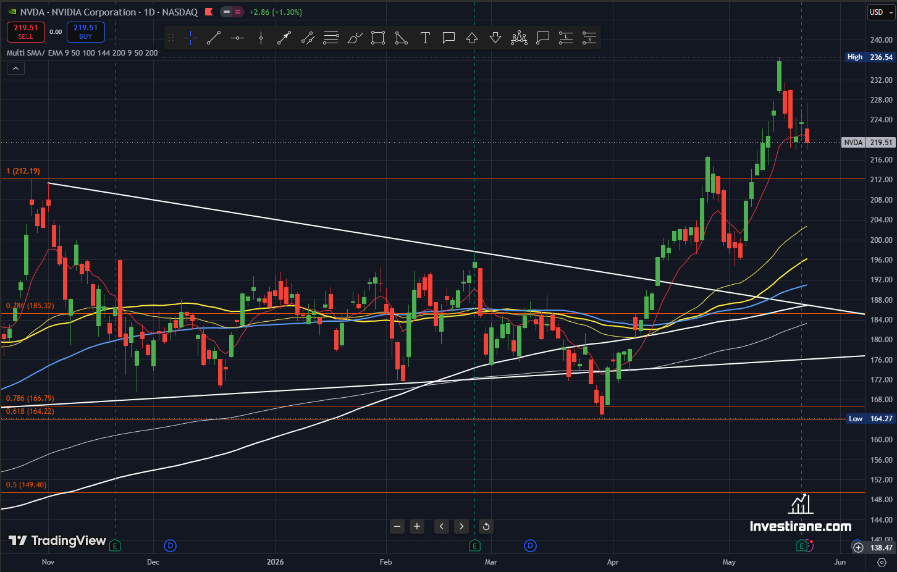Click the +2.86 (+1.30%) change value
This screenshot has width=897, height=572.
(276, 12)
